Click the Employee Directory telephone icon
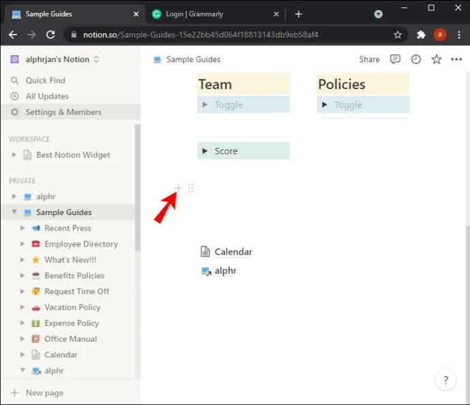The image size is (470, 405). [x=35, y=244]
